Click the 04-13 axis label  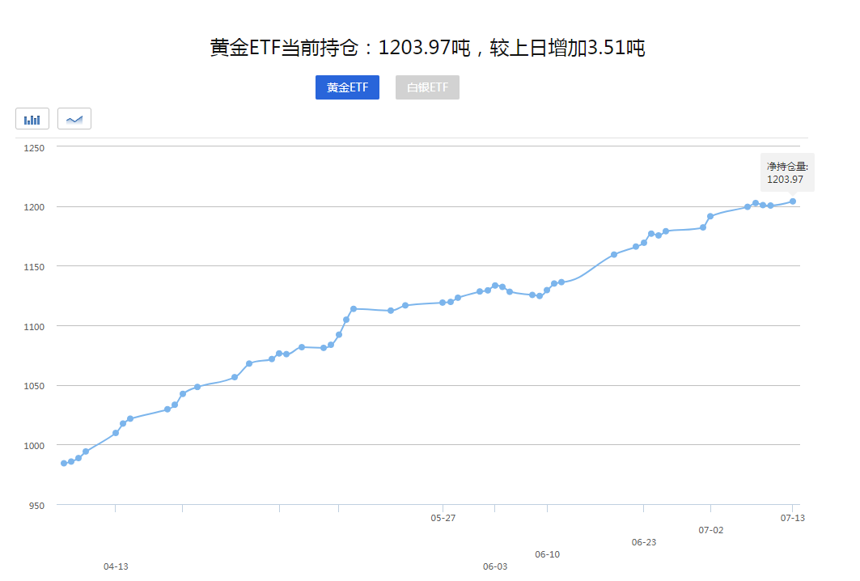point(116,566)
